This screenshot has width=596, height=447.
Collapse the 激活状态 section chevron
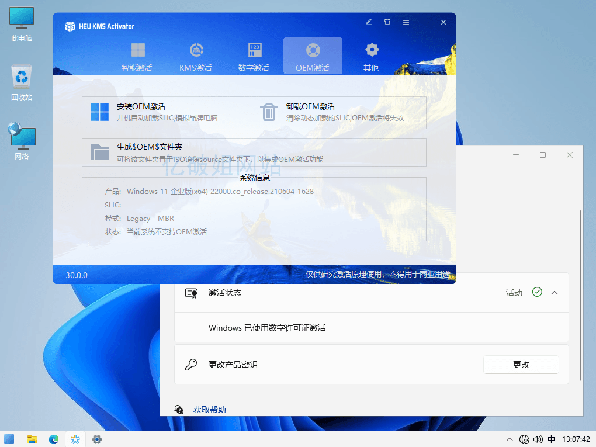click(x=555, y=293)
